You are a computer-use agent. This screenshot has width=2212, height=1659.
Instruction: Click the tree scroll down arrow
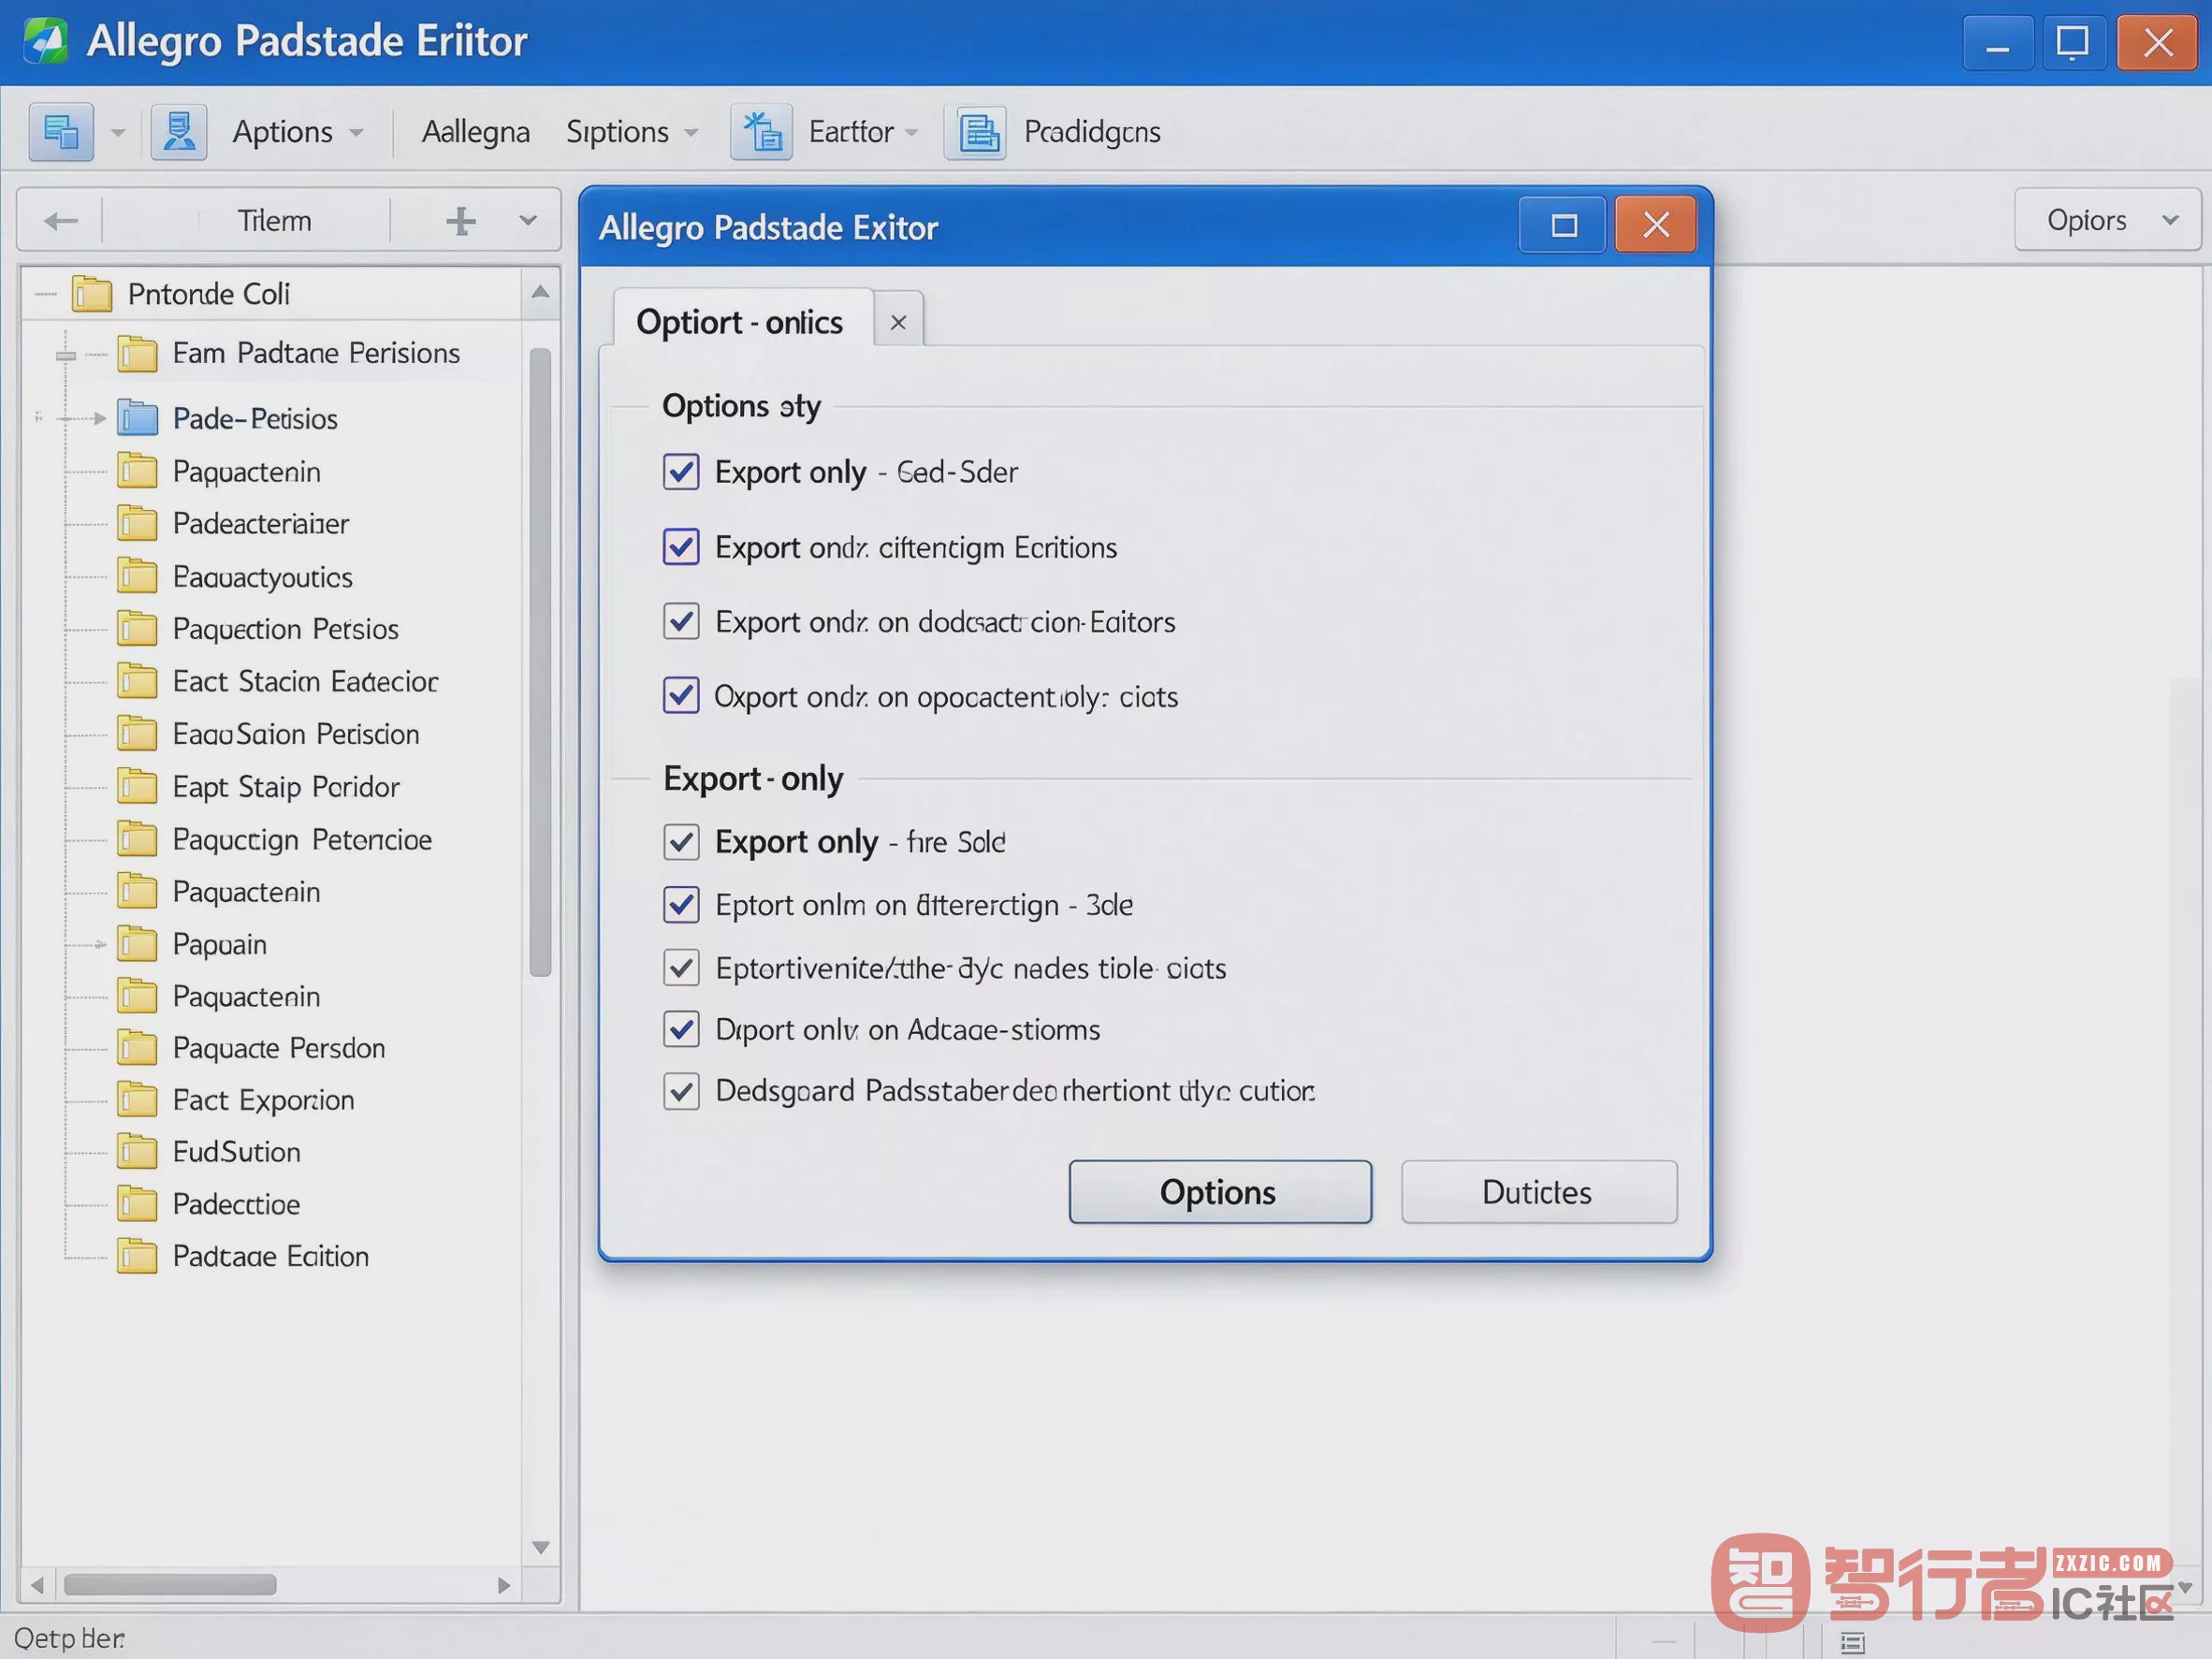(x=540, y=1547)
